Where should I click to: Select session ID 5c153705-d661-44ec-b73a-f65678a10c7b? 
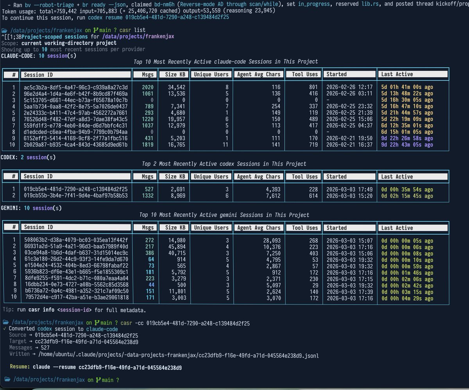pos(75,100)
